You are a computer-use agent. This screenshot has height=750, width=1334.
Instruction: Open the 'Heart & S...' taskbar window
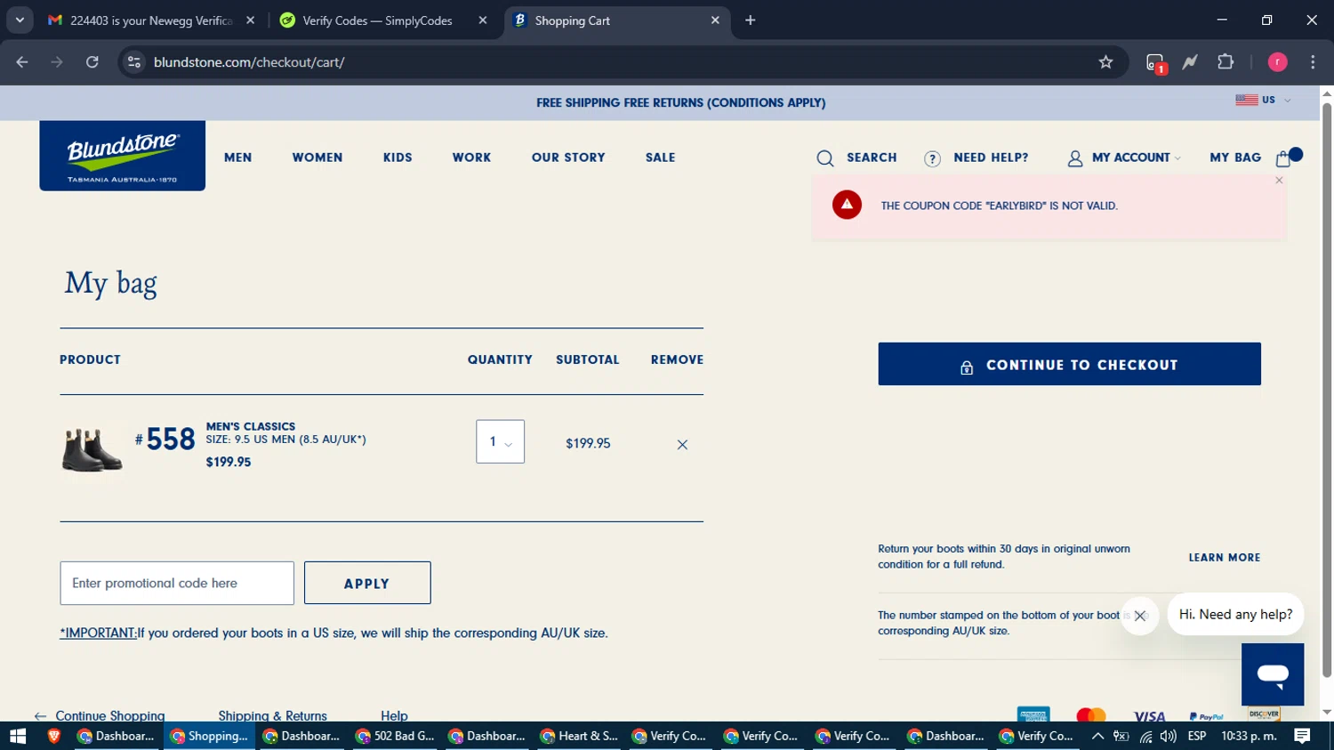point(579,736)
